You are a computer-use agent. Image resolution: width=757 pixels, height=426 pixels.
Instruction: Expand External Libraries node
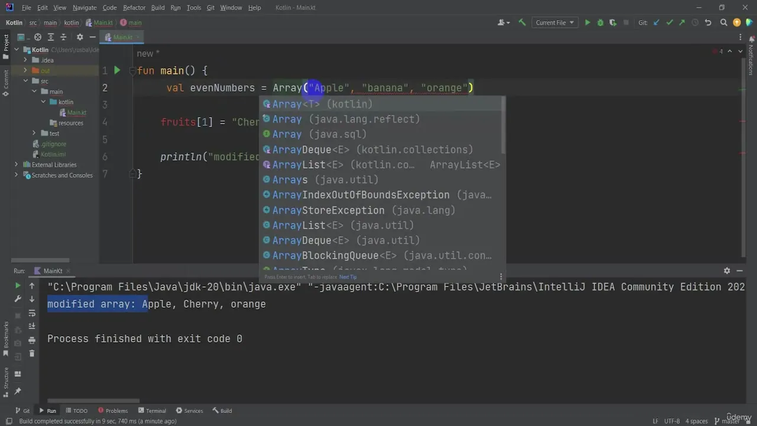17,164
